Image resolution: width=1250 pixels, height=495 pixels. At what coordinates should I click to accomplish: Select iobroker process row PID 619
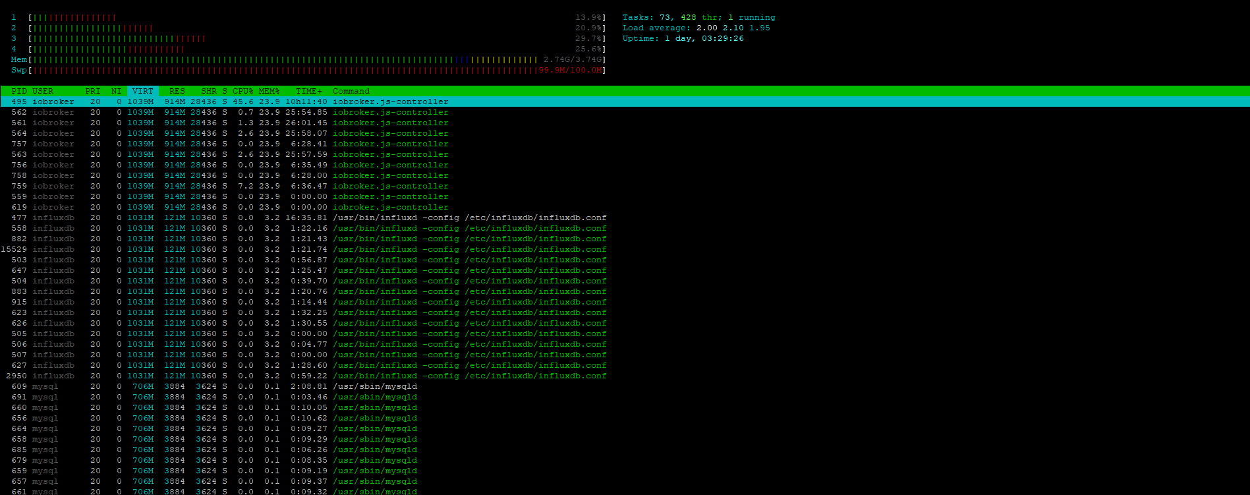coord(625,207)
